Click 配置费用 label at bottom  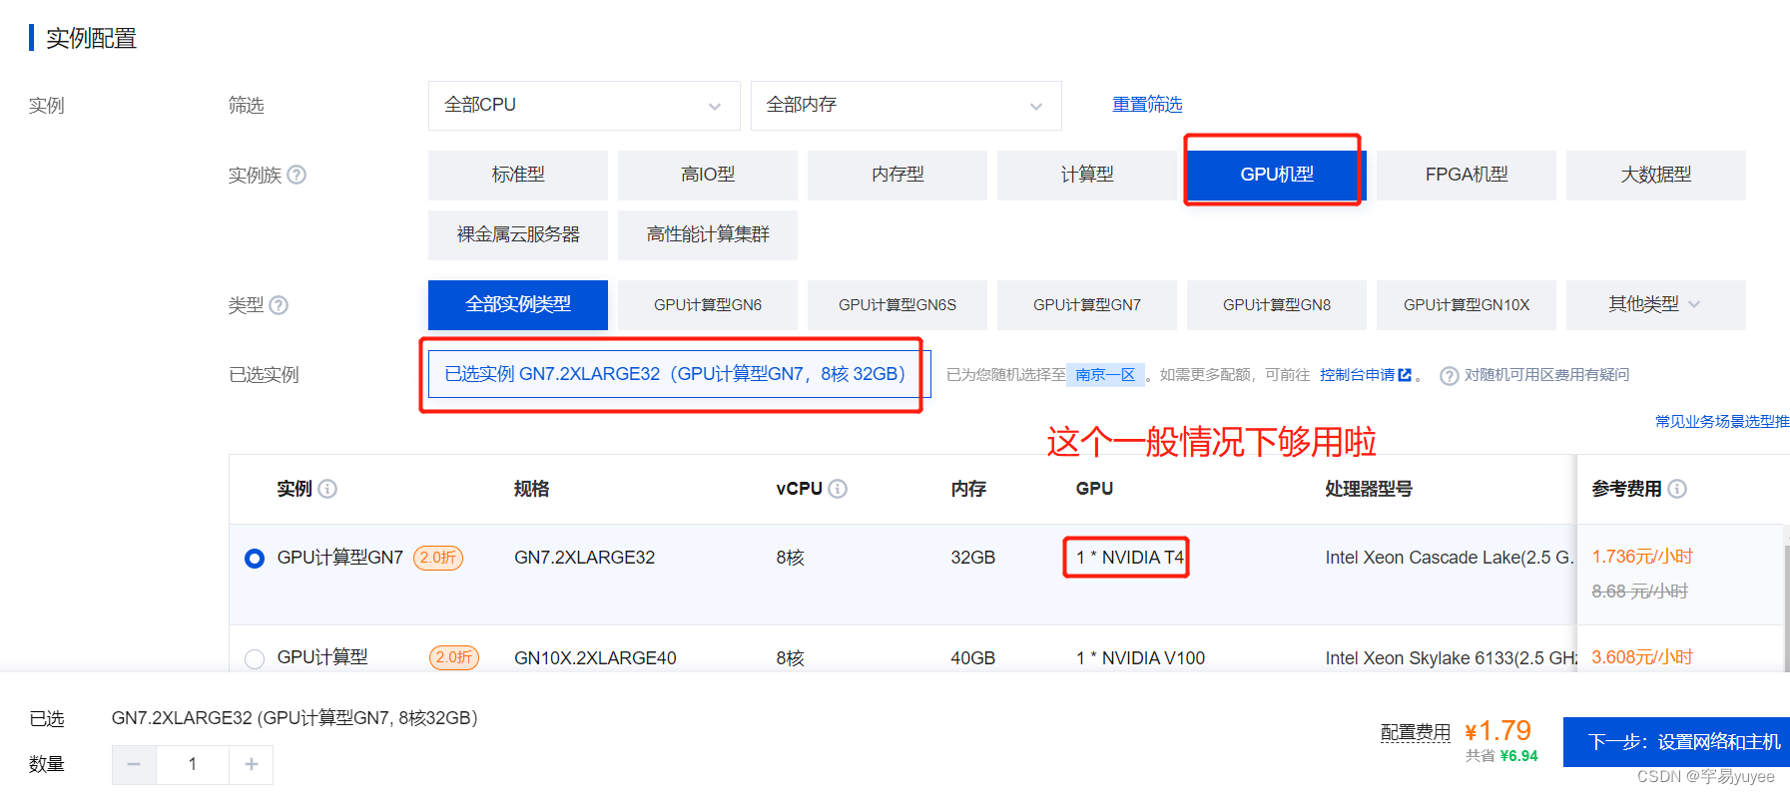click(x=1416, y=733)
